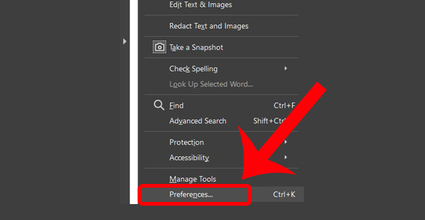Open the Check Spelling menu entry
The width and height of the screenshot is (425, 220).
pyautogui.click(x=193, y=68)
